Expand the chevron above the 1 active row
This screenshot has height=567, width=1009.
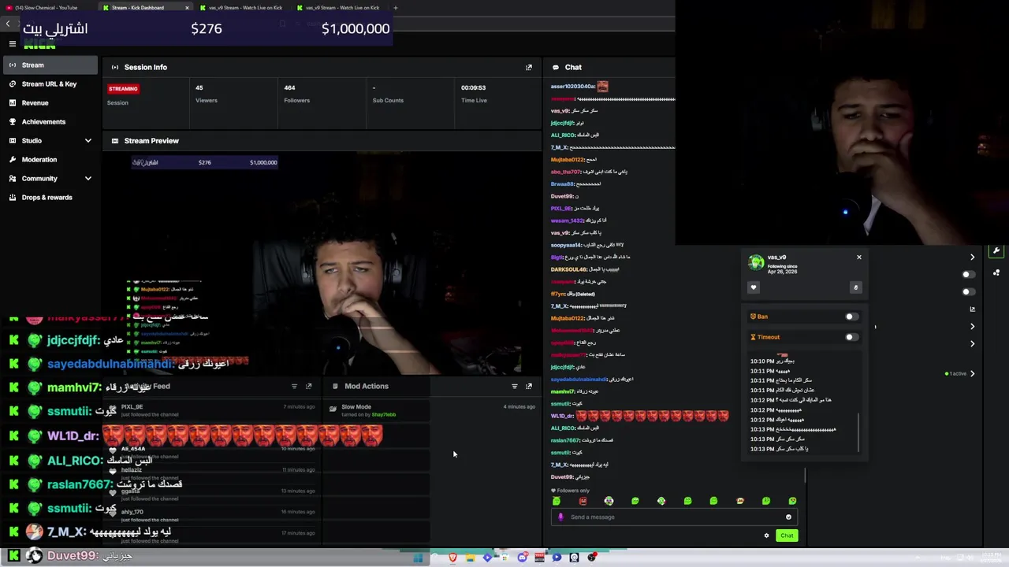[973, 344]
